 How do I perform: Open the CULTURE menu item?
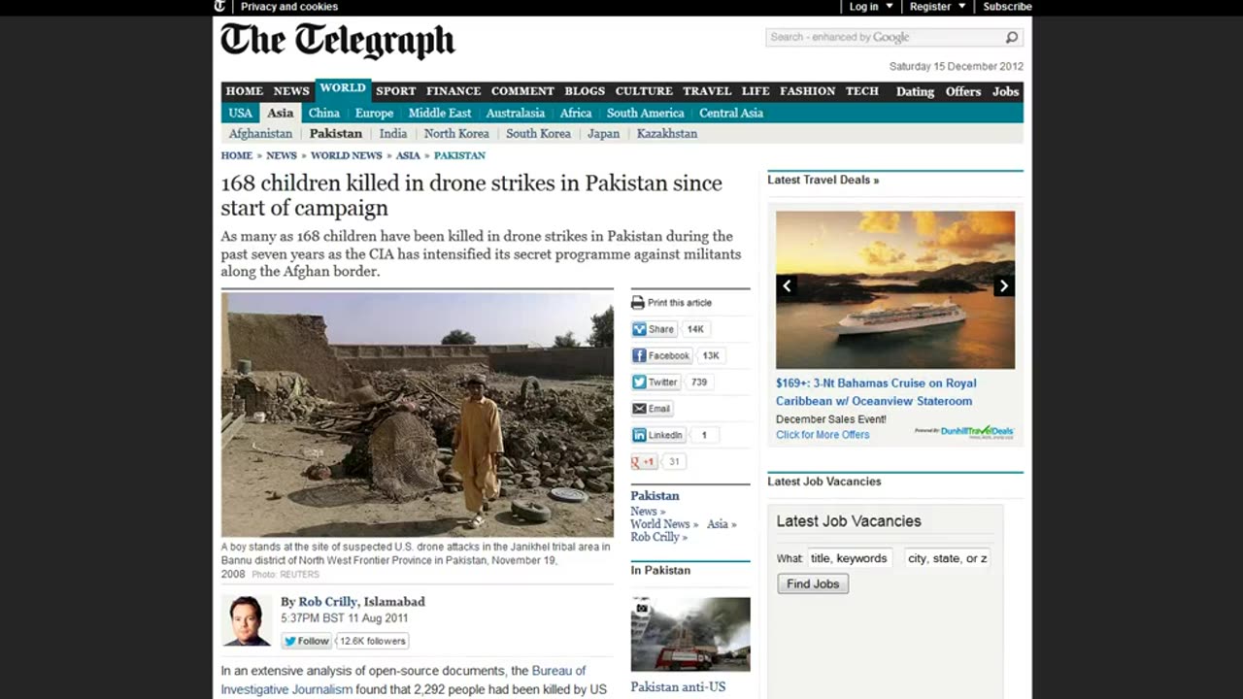(x=644, y=91)
